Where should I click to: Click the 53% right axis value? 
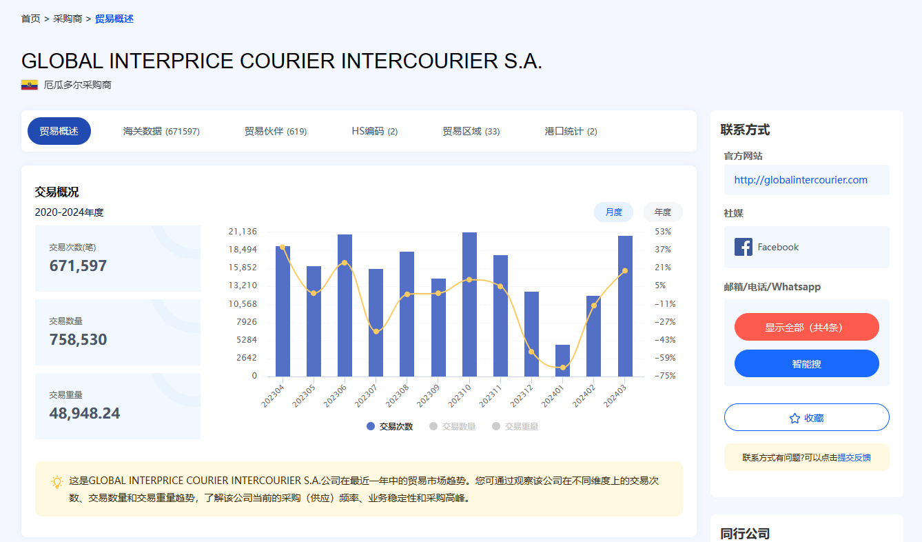coord(664,232)
